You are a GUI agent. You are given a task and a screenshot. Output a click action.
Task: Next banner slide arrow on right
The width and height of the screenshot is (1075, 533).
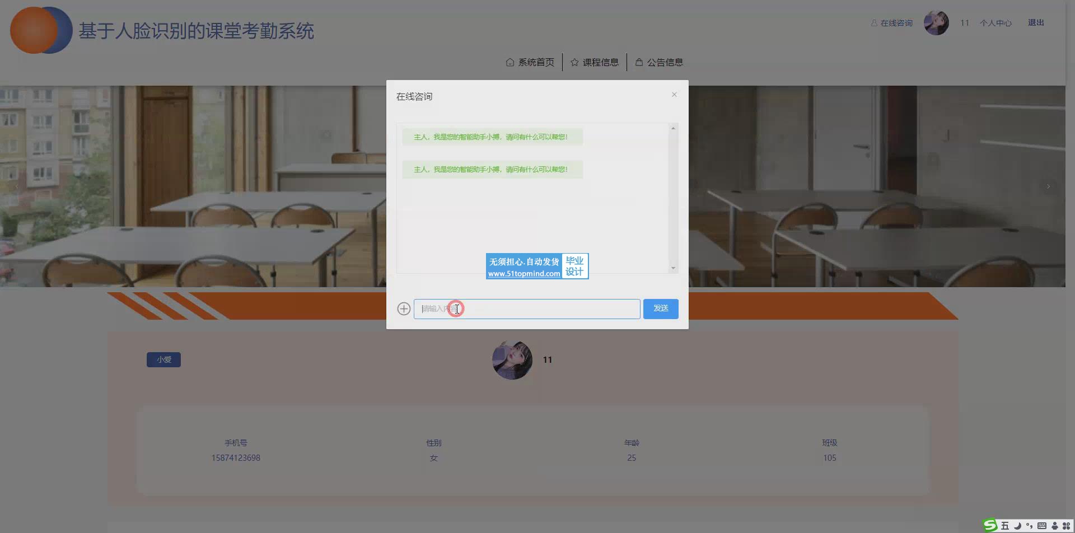[1048, 186]
